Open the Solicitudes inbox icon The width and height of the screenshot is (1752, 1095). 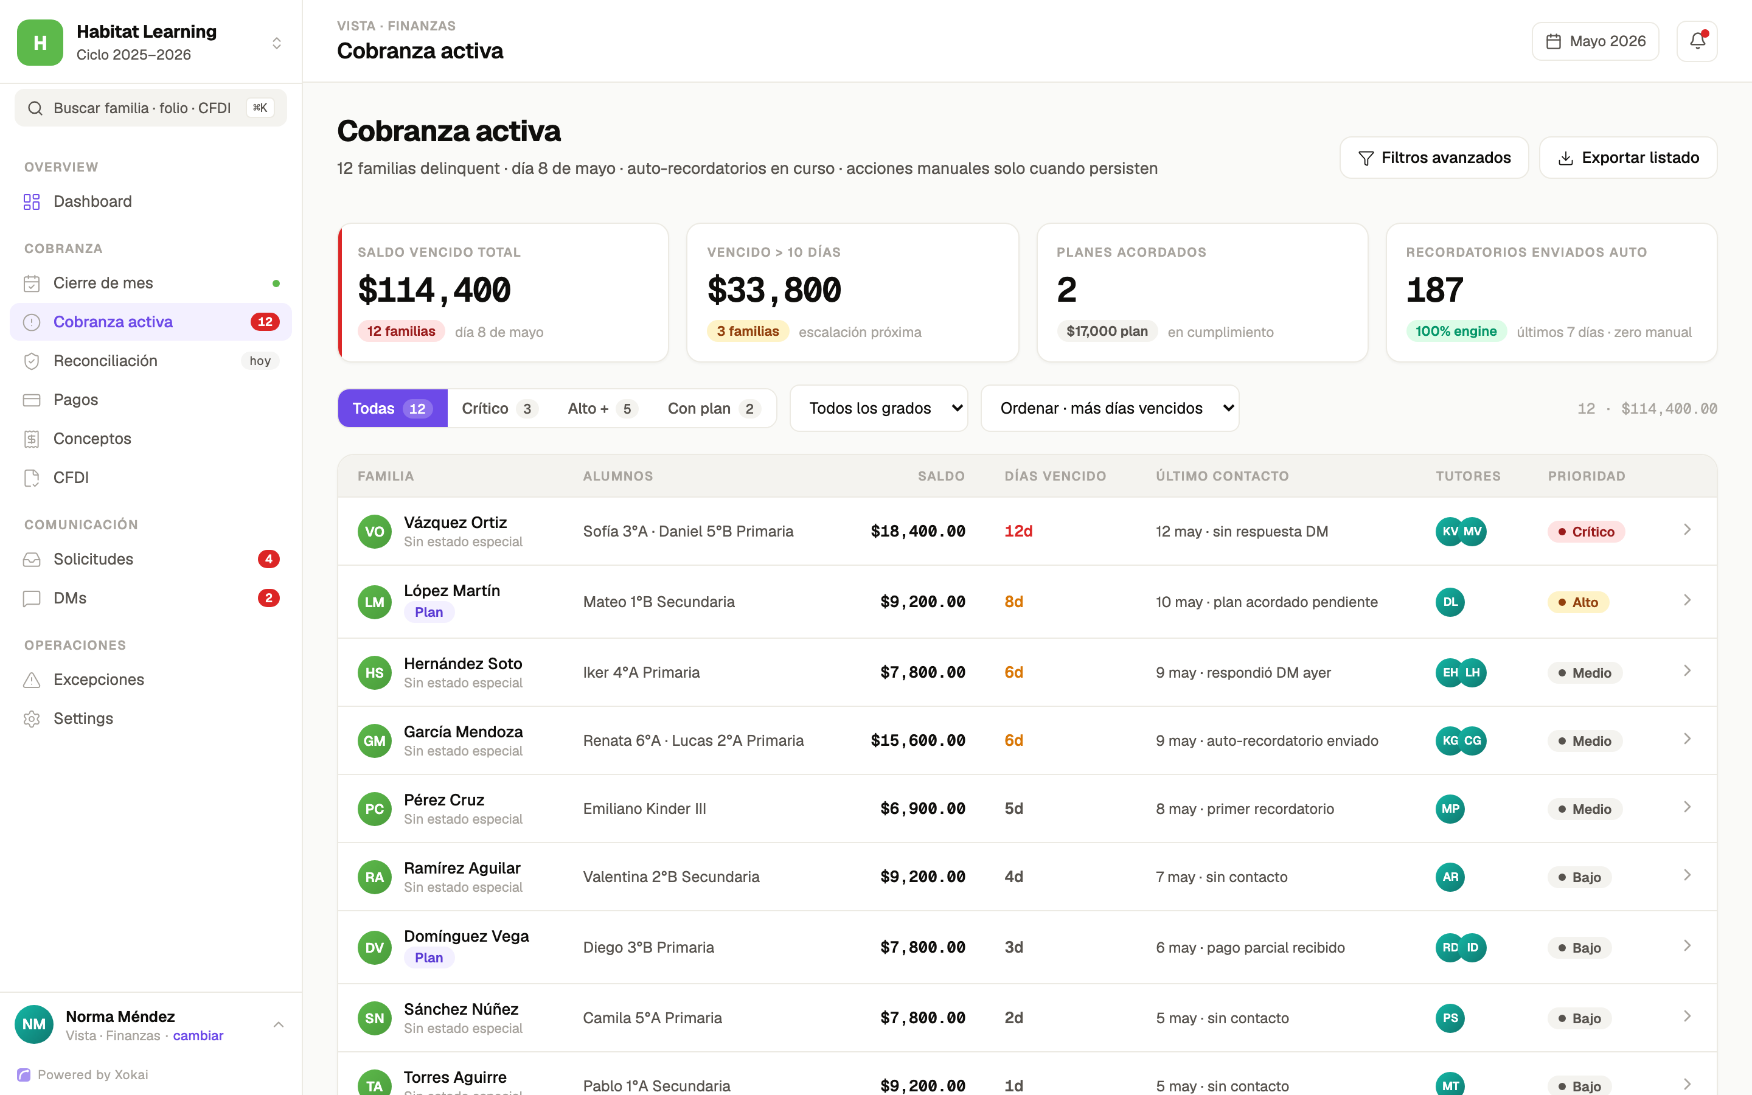pyautogui.click(x=32, y=559)
